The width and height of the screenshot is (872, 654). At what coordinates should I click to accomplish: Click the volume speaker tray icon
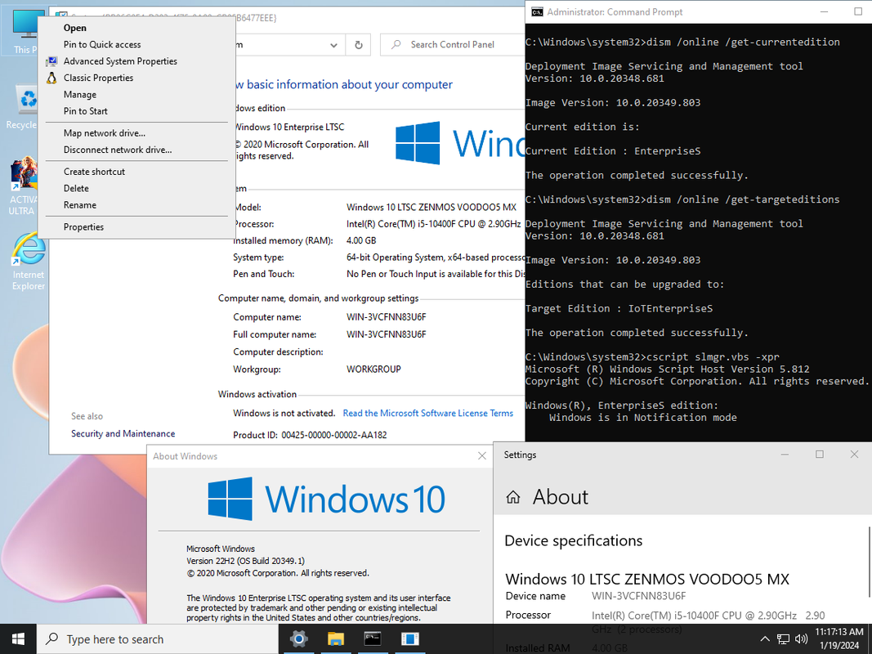click(801, 639)
